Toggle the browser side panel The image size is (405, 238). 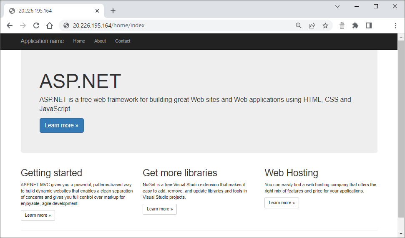pyautogui.click(x=369, y=25)
